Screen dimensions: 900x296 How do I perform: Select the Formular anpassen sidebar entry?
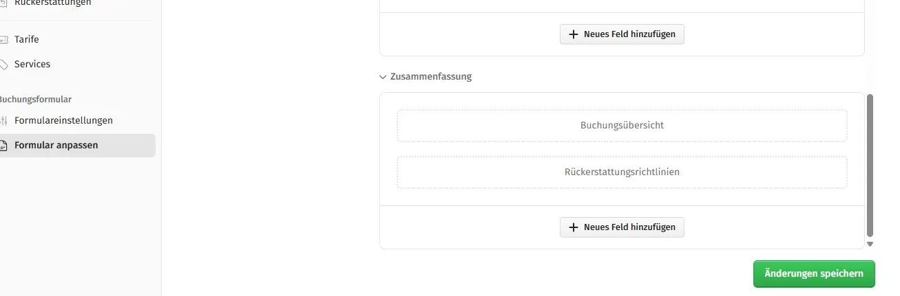click(56, 146)
